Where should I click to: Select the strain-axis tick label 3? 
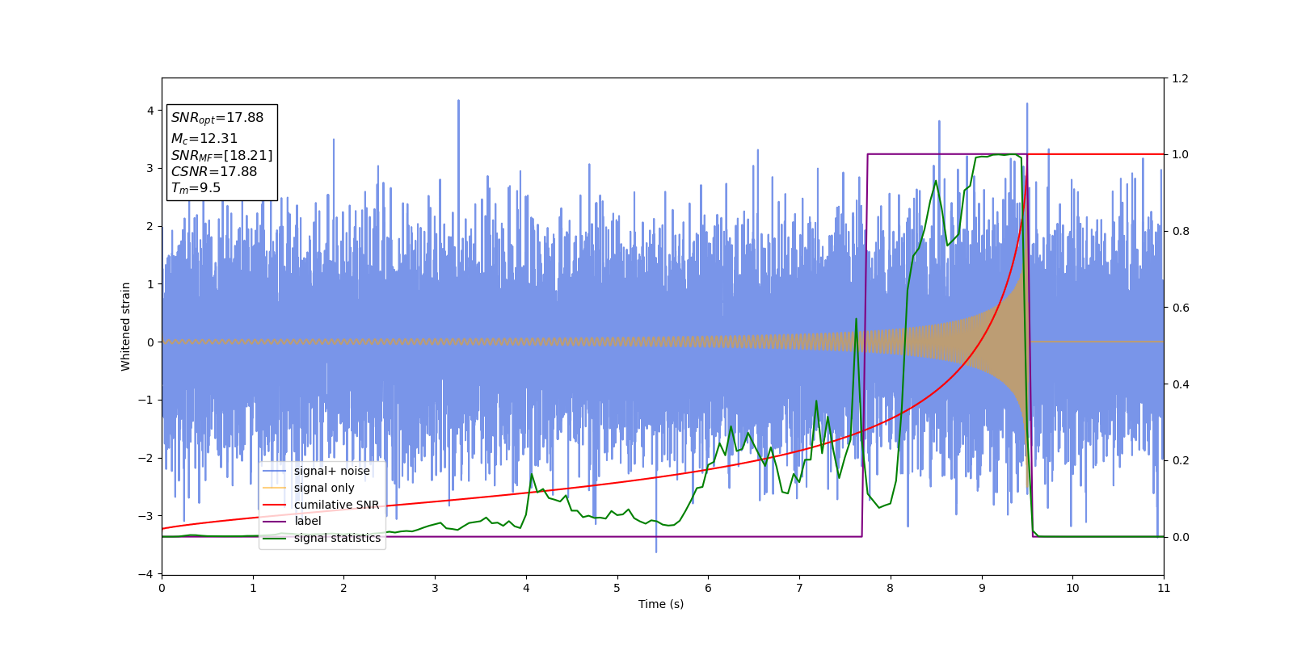coord(150,169)
